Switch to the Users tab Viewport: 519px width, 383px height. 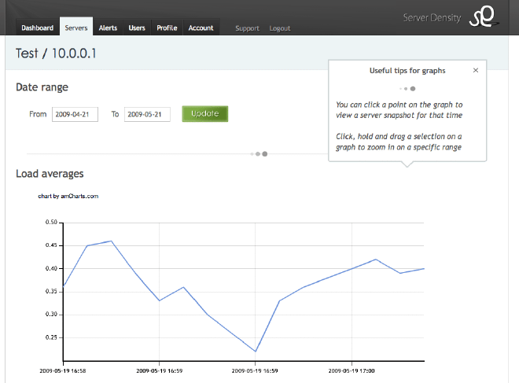tap(137, 28)
